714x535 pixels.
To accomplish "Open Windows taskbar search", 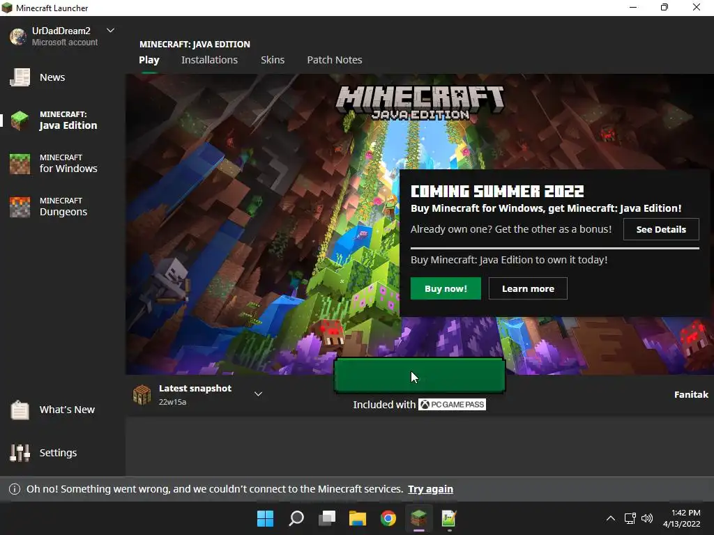I will [296, 518].
